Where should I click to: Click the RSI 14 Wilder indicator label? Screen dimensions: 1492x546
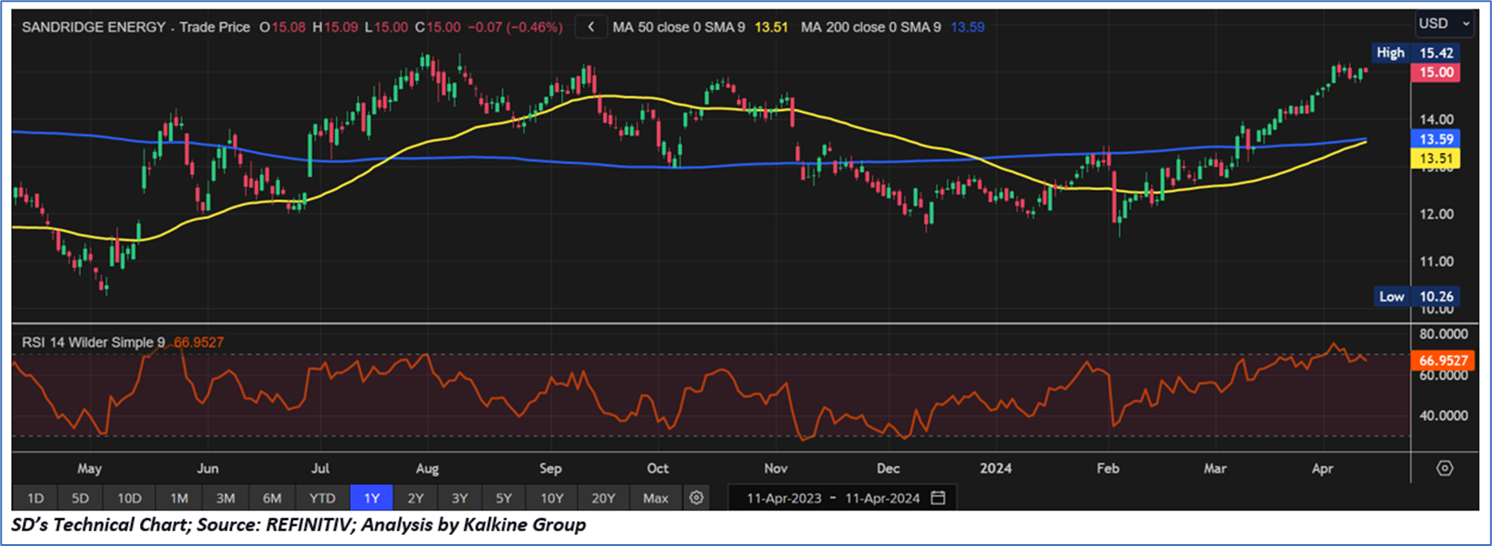click(93, 342)
